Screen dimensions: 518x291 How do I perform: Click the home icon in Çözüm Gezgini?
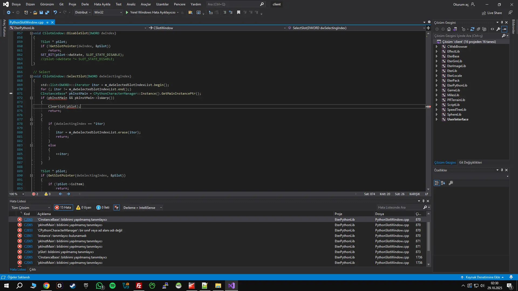(x=449, y=29)
